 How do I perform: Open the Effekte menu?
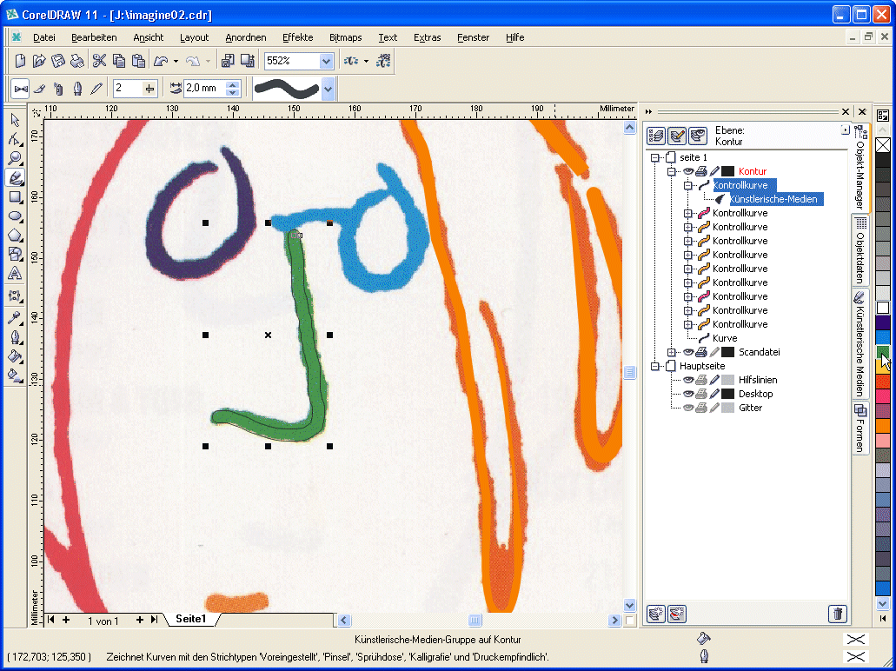point(298,37)
